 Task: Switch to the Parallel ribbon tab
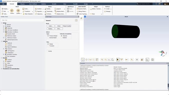click(75, 4)
